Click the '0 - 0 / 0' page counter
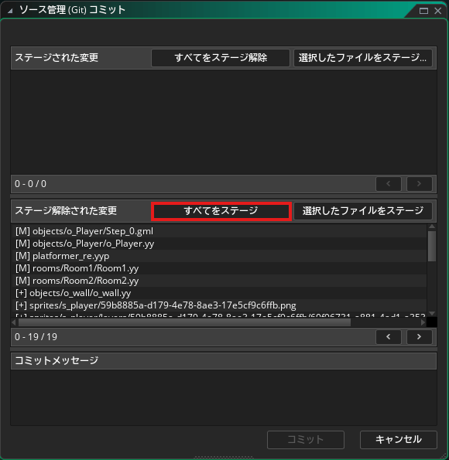Viewport: 449px width, 460px height. click(x=30, y=184)
